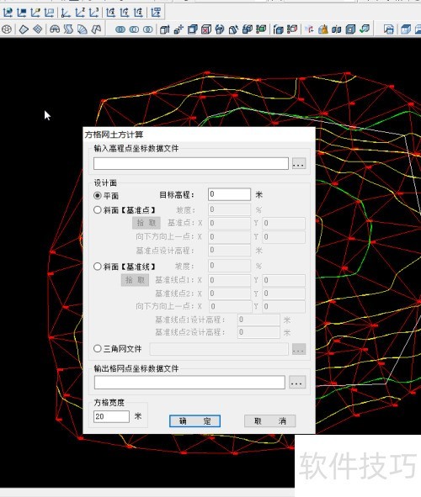Viewport: 421px width, 497px height.
Task: Select the 平面 design surface radio button
Action: click(x=98, y=196)
